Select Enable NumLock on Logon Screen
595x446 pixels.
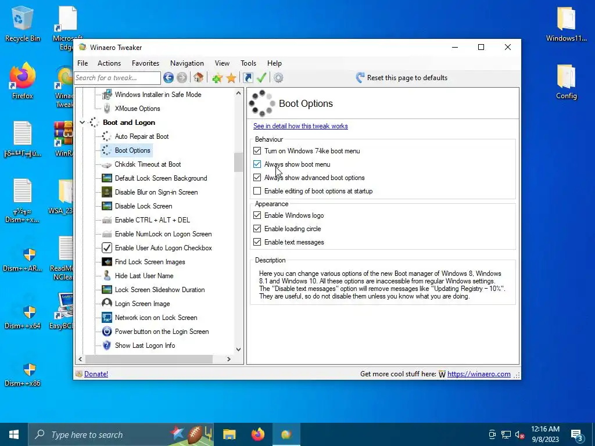tap(163, 234)
